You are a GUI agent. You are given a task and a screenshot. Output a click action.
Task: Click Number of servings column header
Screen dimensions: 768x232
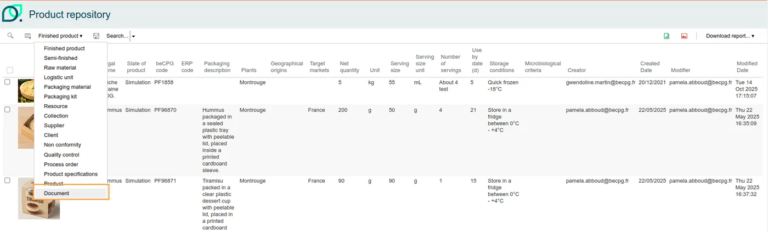450,64
